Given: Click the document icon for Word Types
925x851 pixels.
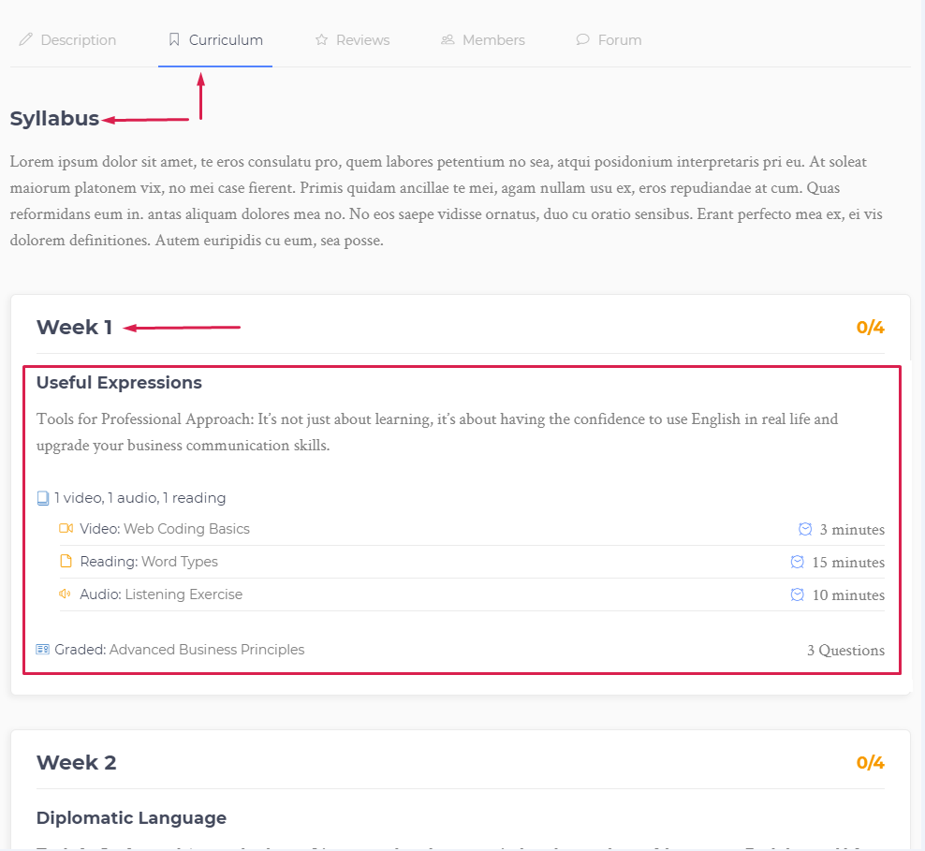Looking at the screenshot, I should coord(66,561).
